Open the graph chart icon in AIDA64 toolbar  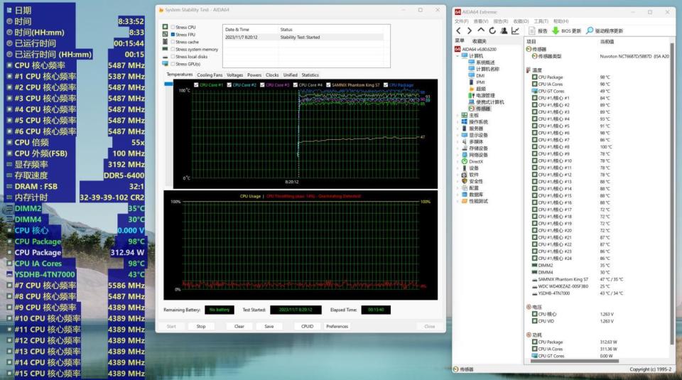(x=516, y=31)
